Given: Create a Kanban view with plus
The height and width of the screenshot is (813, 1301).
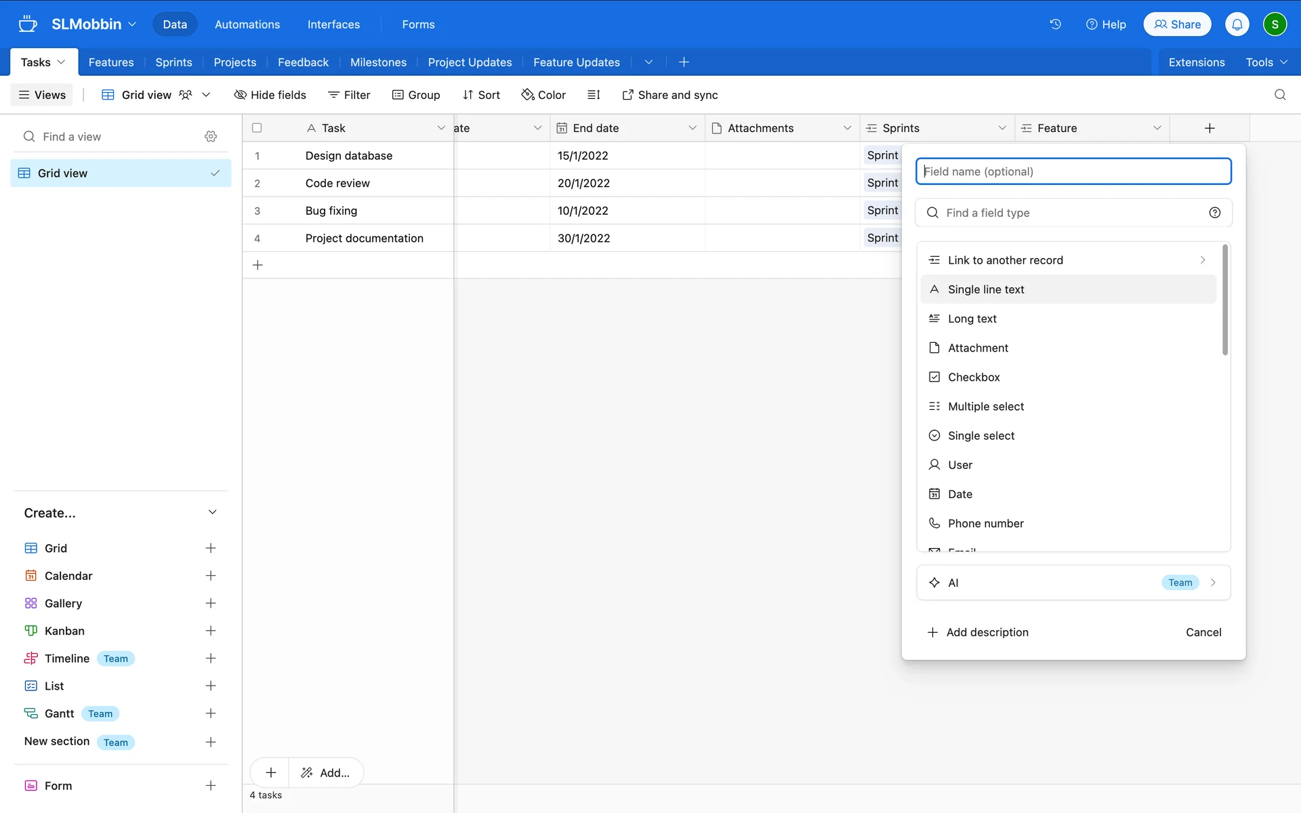Looking at the screenshot, I should [211, 631].
